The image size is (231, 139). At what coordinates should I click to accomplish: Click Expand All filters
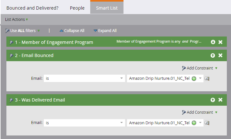click(x=105, y=31)
